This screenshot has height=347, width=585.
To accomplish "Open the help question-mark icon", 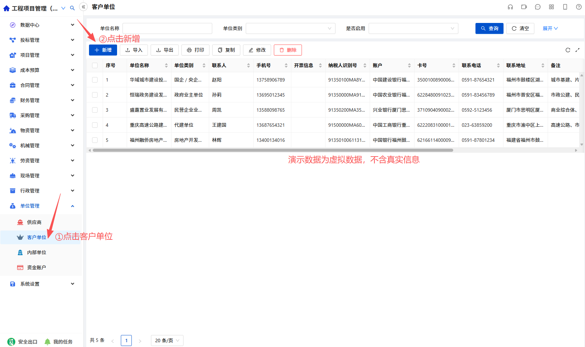I will [579, 7].
